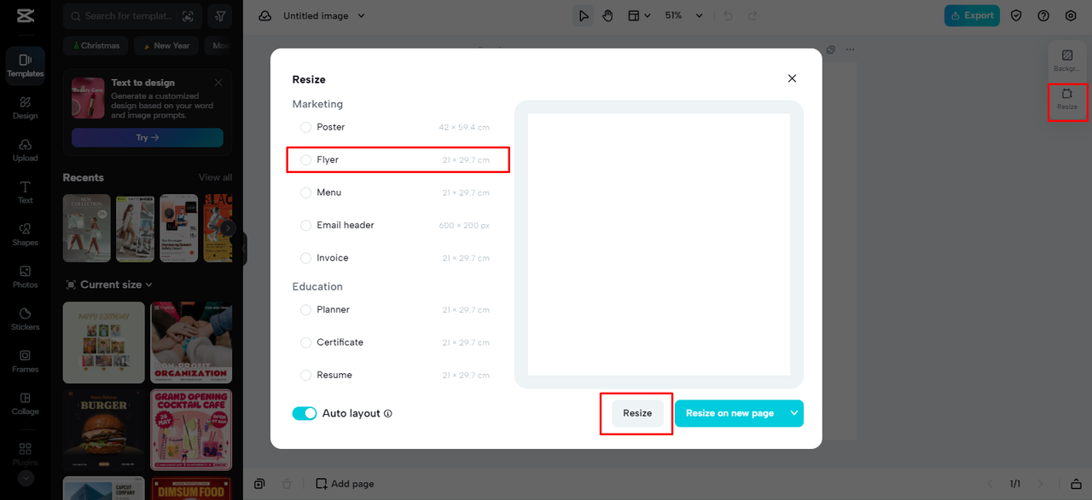Close the Resize dialog
The height and width of the screenshot is (500, 1092).
[x=792, y=78]
